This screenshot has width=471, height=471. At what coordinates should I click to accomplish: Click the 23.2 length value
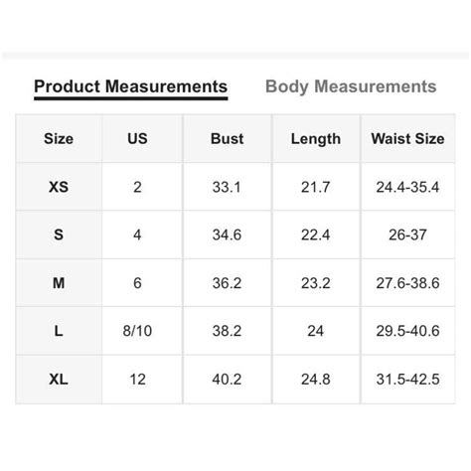point(316,283)
